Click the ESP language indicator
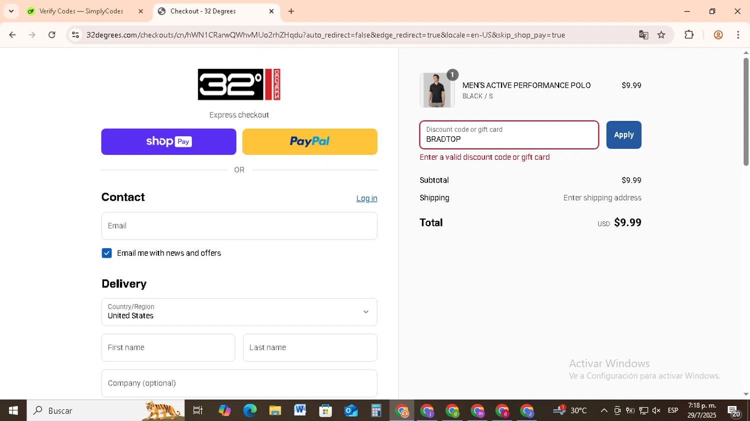 pos(673,411)
